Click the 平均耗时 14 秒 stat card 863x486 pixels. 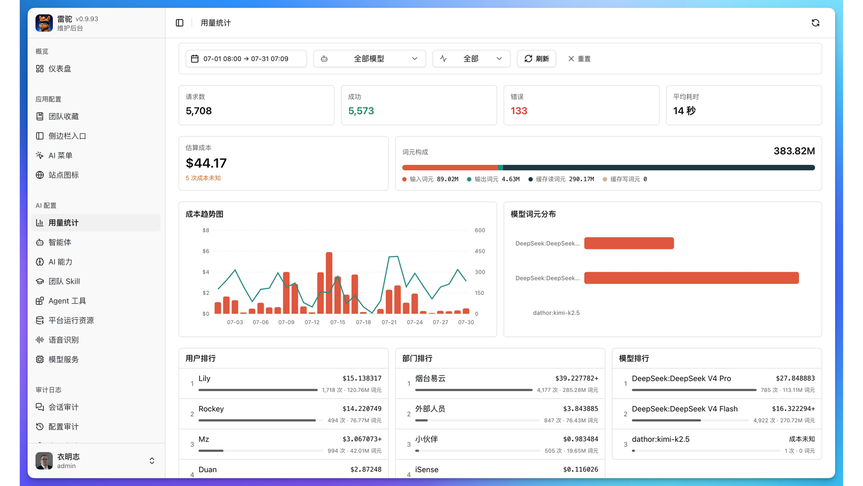pos(744,105)
